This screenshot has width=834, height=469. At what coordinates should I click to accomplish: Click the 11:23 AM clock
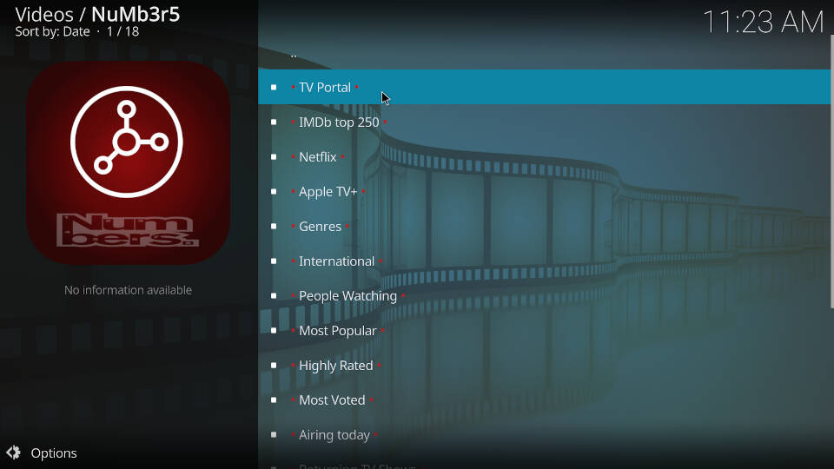click(764, 23)
